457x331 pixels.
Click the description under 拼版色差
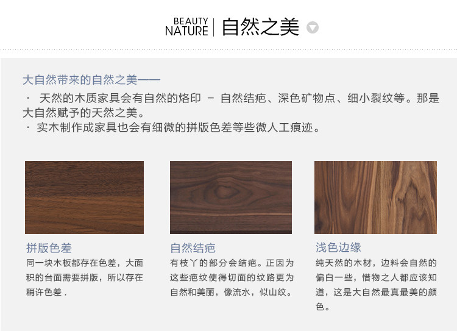(85, 277)
